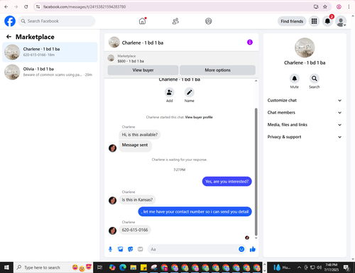Focus the Search Facebook field

click(57, 21)
